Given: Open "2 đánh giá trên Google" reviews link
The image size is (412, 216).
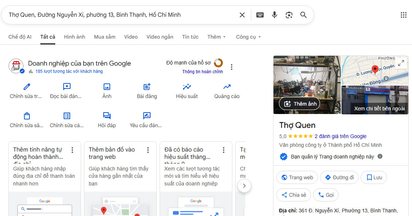Looking at the screenshot, I should pyautogui.click(x=340, y=136).
